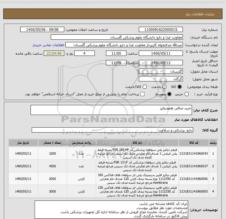Image resolution: width=226 pixels, height=219 pixels.
Task: Click the announcement date field 1400/05/06 - 09:58
Action: coord(42,30)
